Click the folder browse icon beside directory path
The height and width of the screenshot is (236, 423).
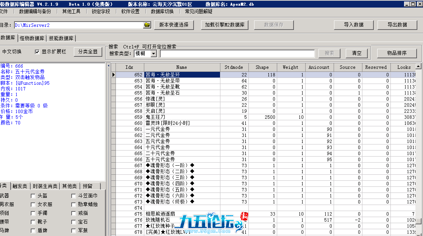pyautogui.click(x=147, y=25)
